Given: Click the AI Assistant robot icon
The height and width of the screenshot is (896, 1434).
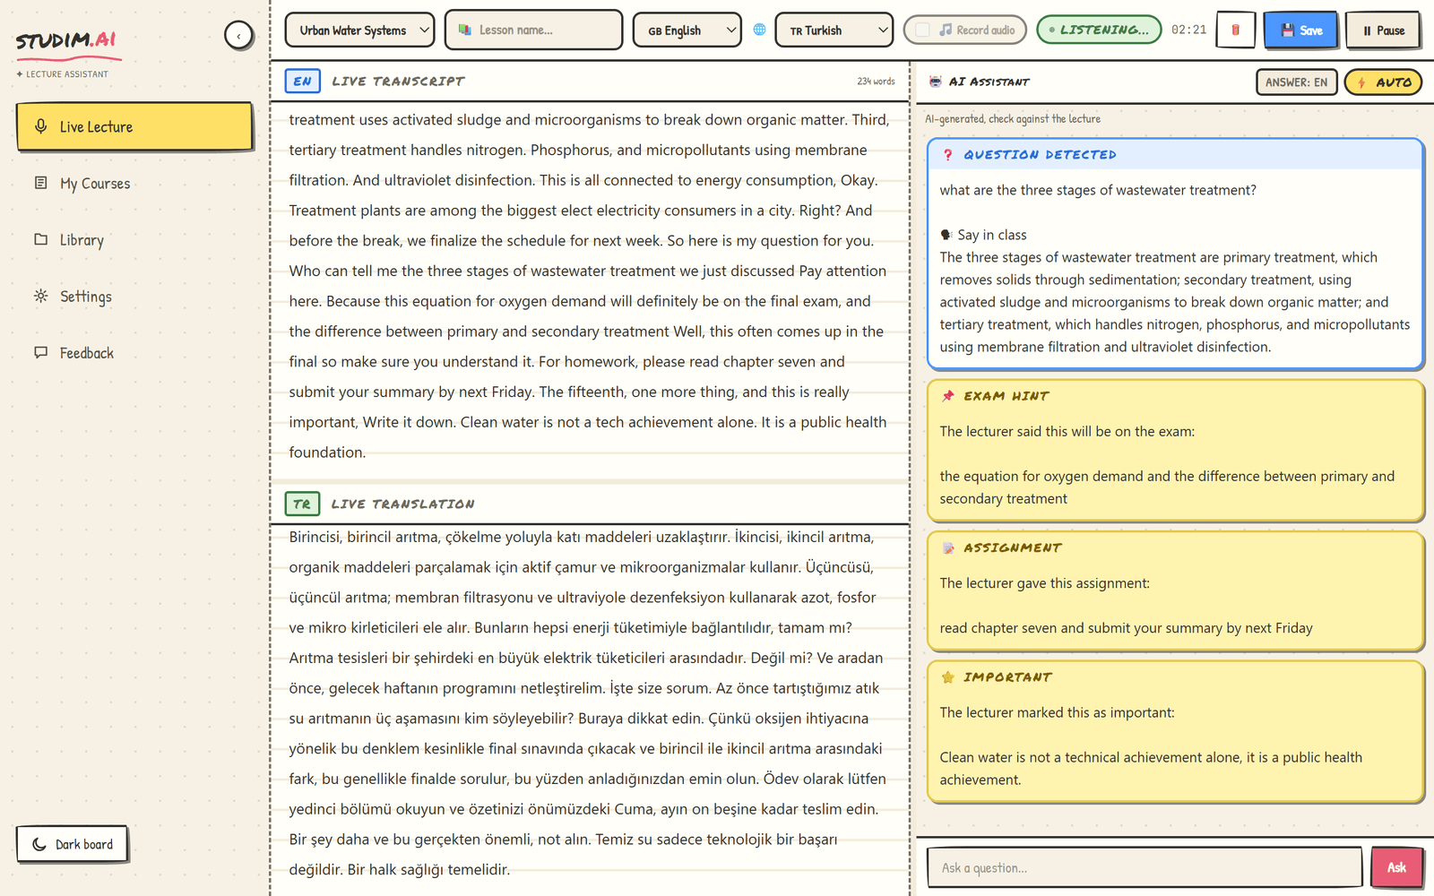Looking at the screenshot, I should [x=935, y=82].
